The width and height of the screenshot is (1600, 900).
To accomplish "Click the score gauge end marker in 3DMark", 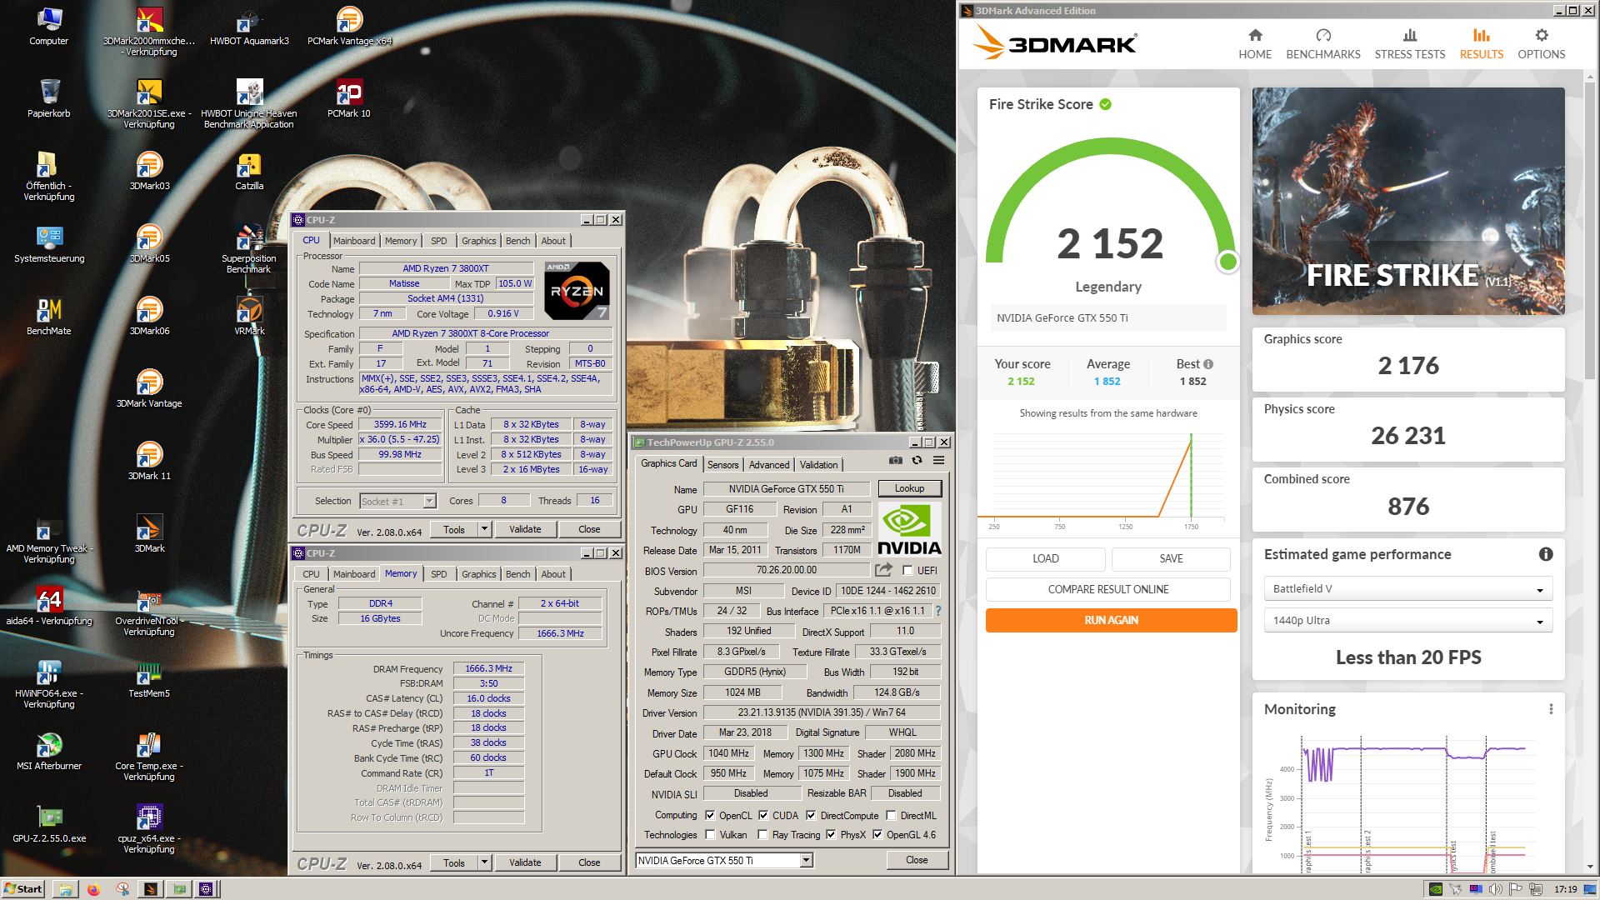I will (1227, 262).
